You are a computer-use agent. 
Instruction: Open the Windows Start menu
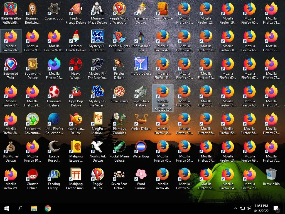pos(7,208)
